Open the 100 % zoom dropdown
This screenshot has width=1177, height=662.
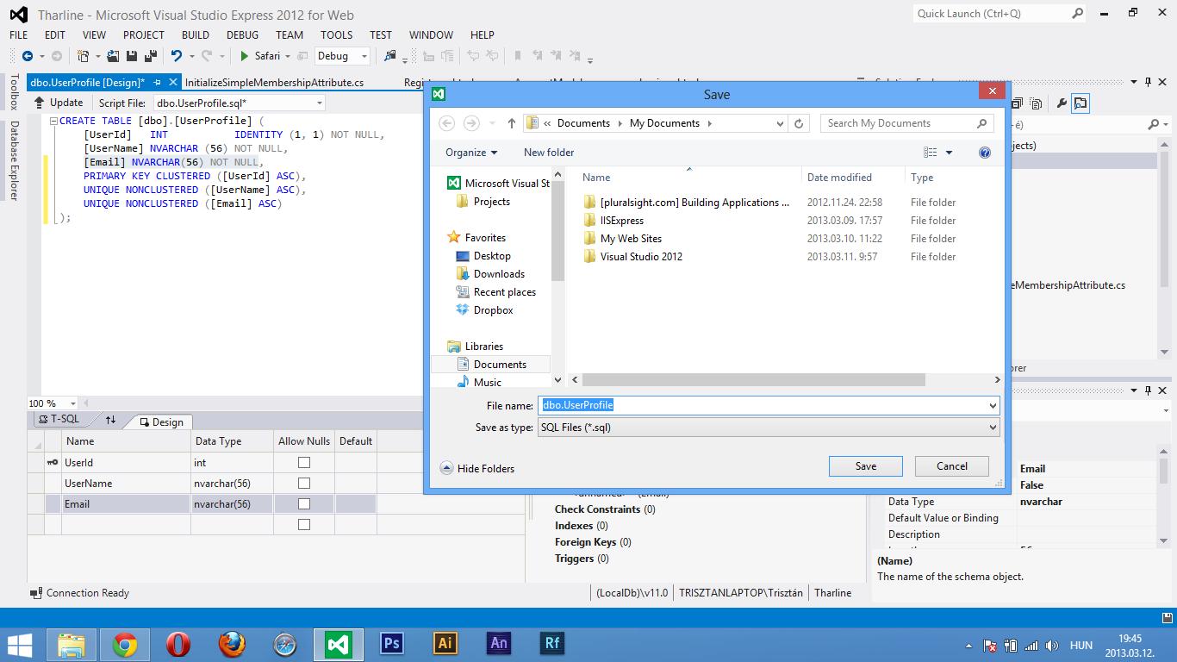pos(73,403)
